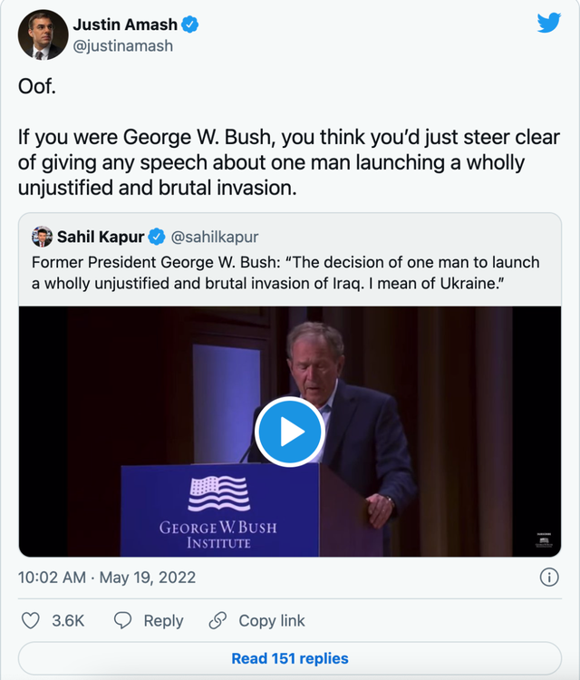Image resolution: width=580 pixels, height=680 pixels.
Task: Click Justin Amash's blue verified badge
Action: [191, 25]
